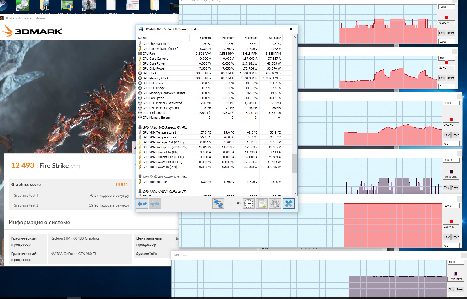Select the GPU Utilization sensor row
The image size is (467, 299).
[214, 83]
